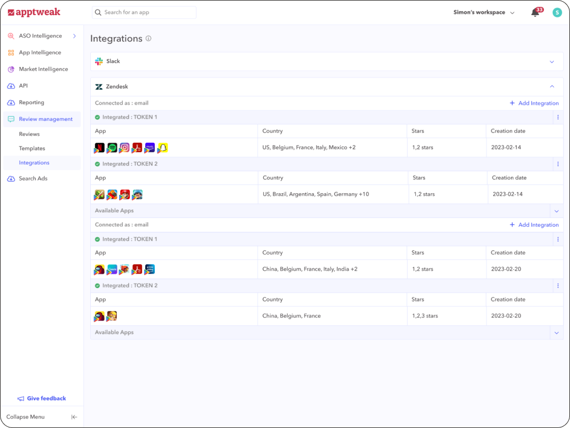570x428 pixels.
Task: Expand the first Available Apps section
Action: click(x=556, y=211)
